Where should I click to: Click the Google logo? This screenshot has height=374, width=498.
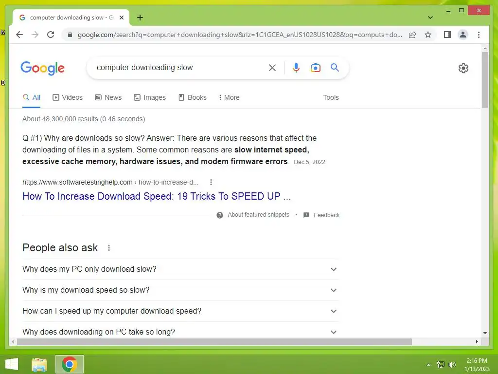tap(43, 68)
